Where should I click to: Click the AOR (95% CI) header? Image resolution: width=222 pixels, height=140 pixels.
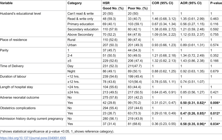pos(191,3)
